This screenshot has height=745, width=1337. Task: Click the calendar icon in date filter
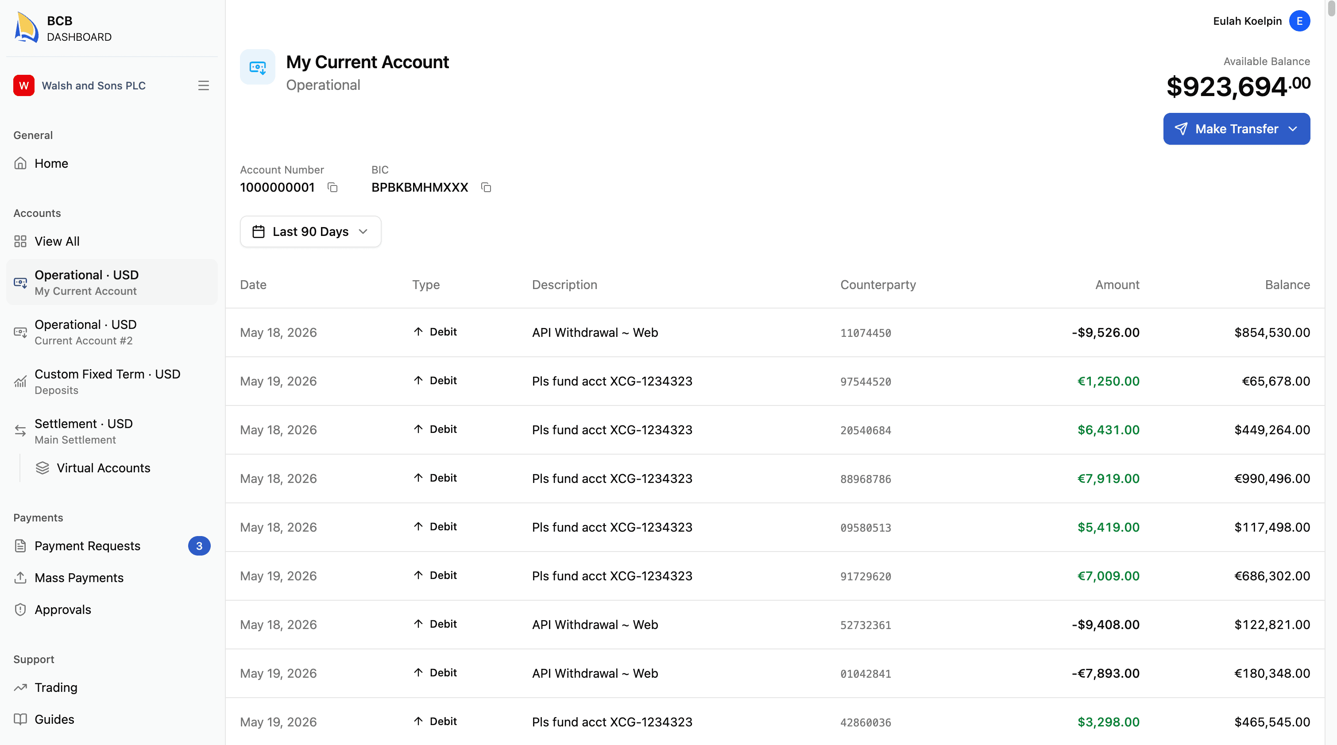coord(259,232)
